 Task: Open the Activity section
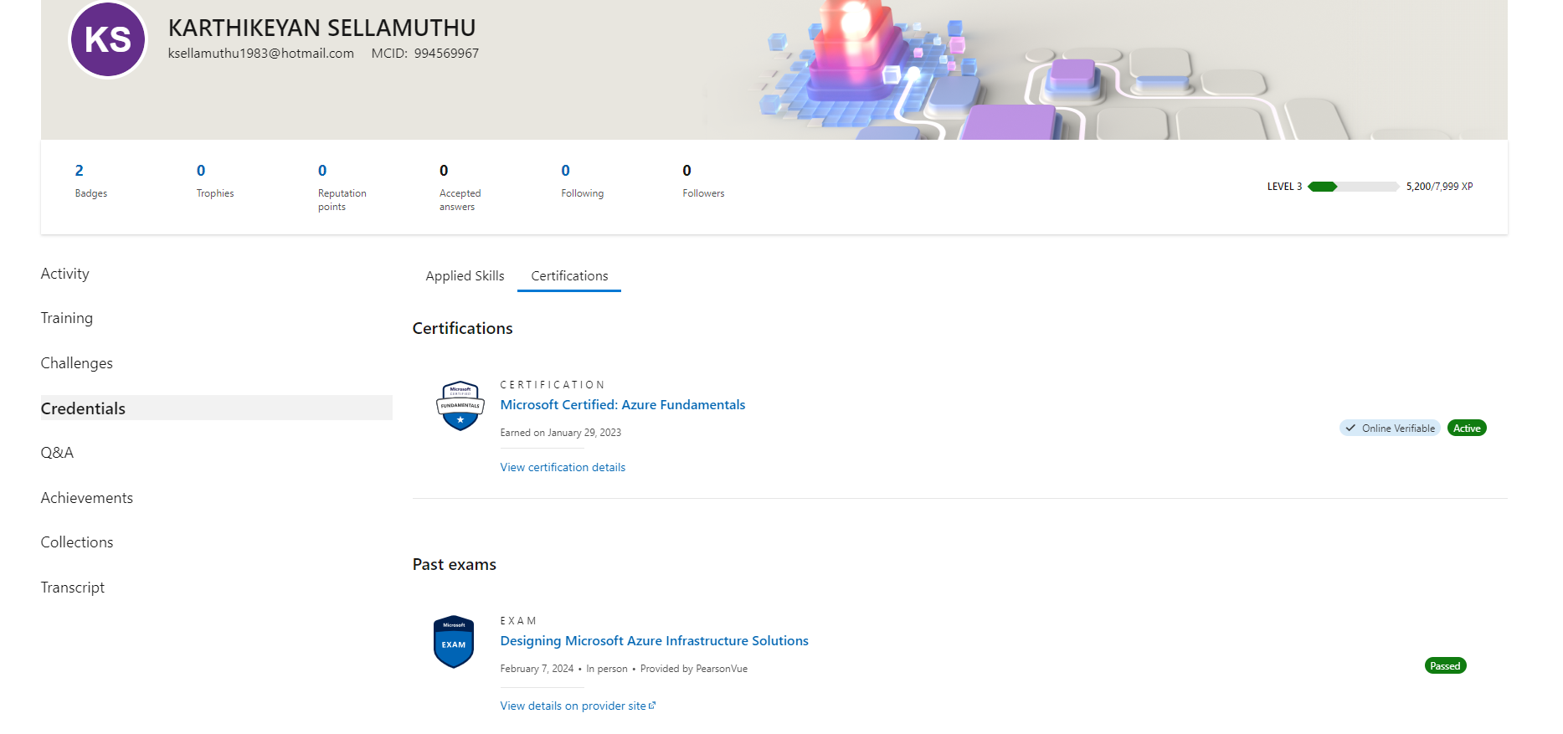tap(64, 274)
